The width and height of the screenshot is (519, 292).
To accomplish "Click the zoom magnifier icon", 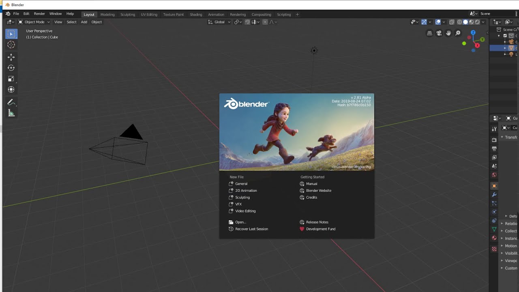I will (x=458, y=33).
